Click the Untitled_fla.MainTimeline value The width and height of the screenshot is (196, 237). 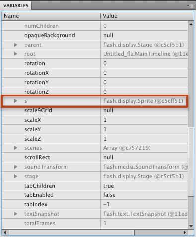145,54
